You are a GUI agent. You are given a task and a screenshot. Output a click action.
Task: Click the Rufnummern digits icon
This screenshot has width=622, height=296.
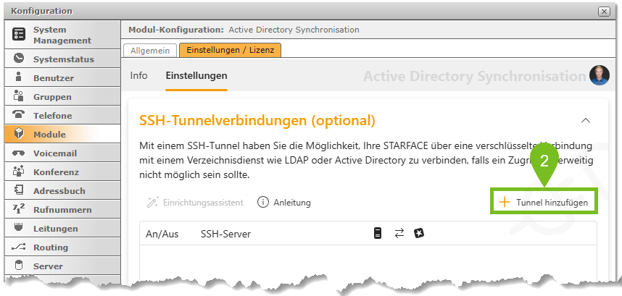pos(19,209)
